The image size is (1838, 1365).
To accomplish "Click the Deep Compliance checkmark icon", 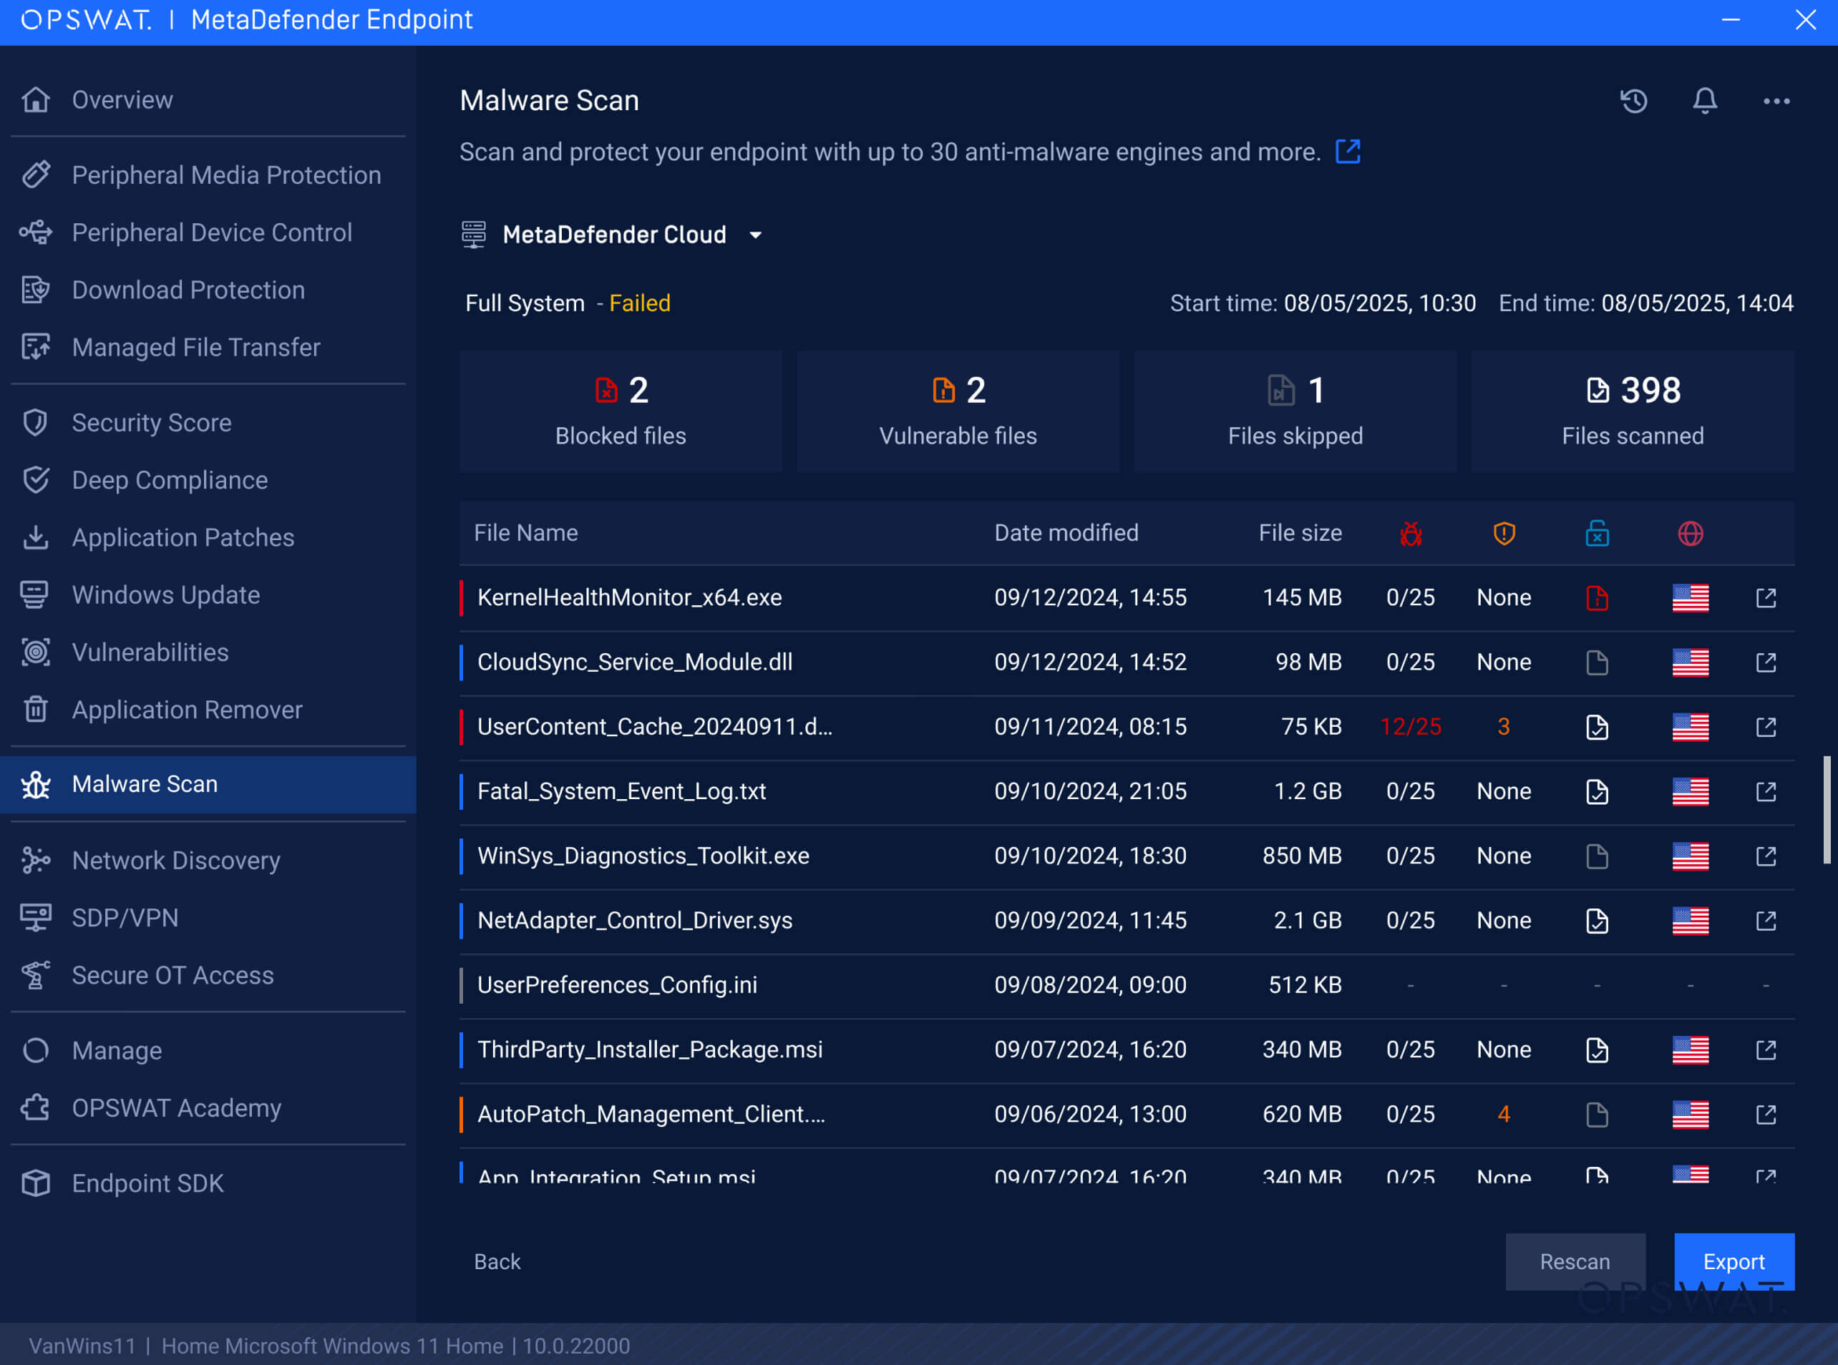I will [36, 479].
